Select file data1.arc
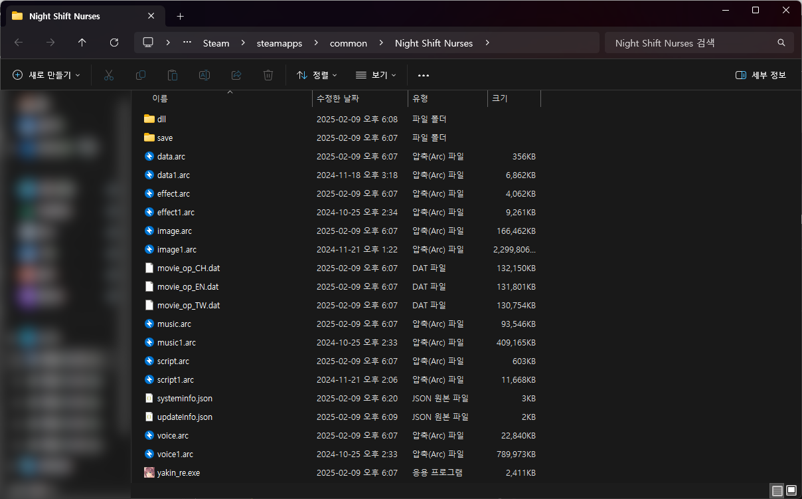This screenshot has width=802, height=499. (x=173, y=175)
